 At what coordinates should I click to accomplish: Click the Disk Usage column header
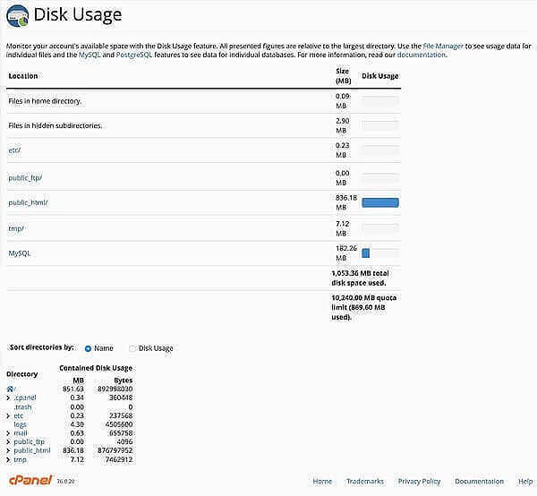380,76
